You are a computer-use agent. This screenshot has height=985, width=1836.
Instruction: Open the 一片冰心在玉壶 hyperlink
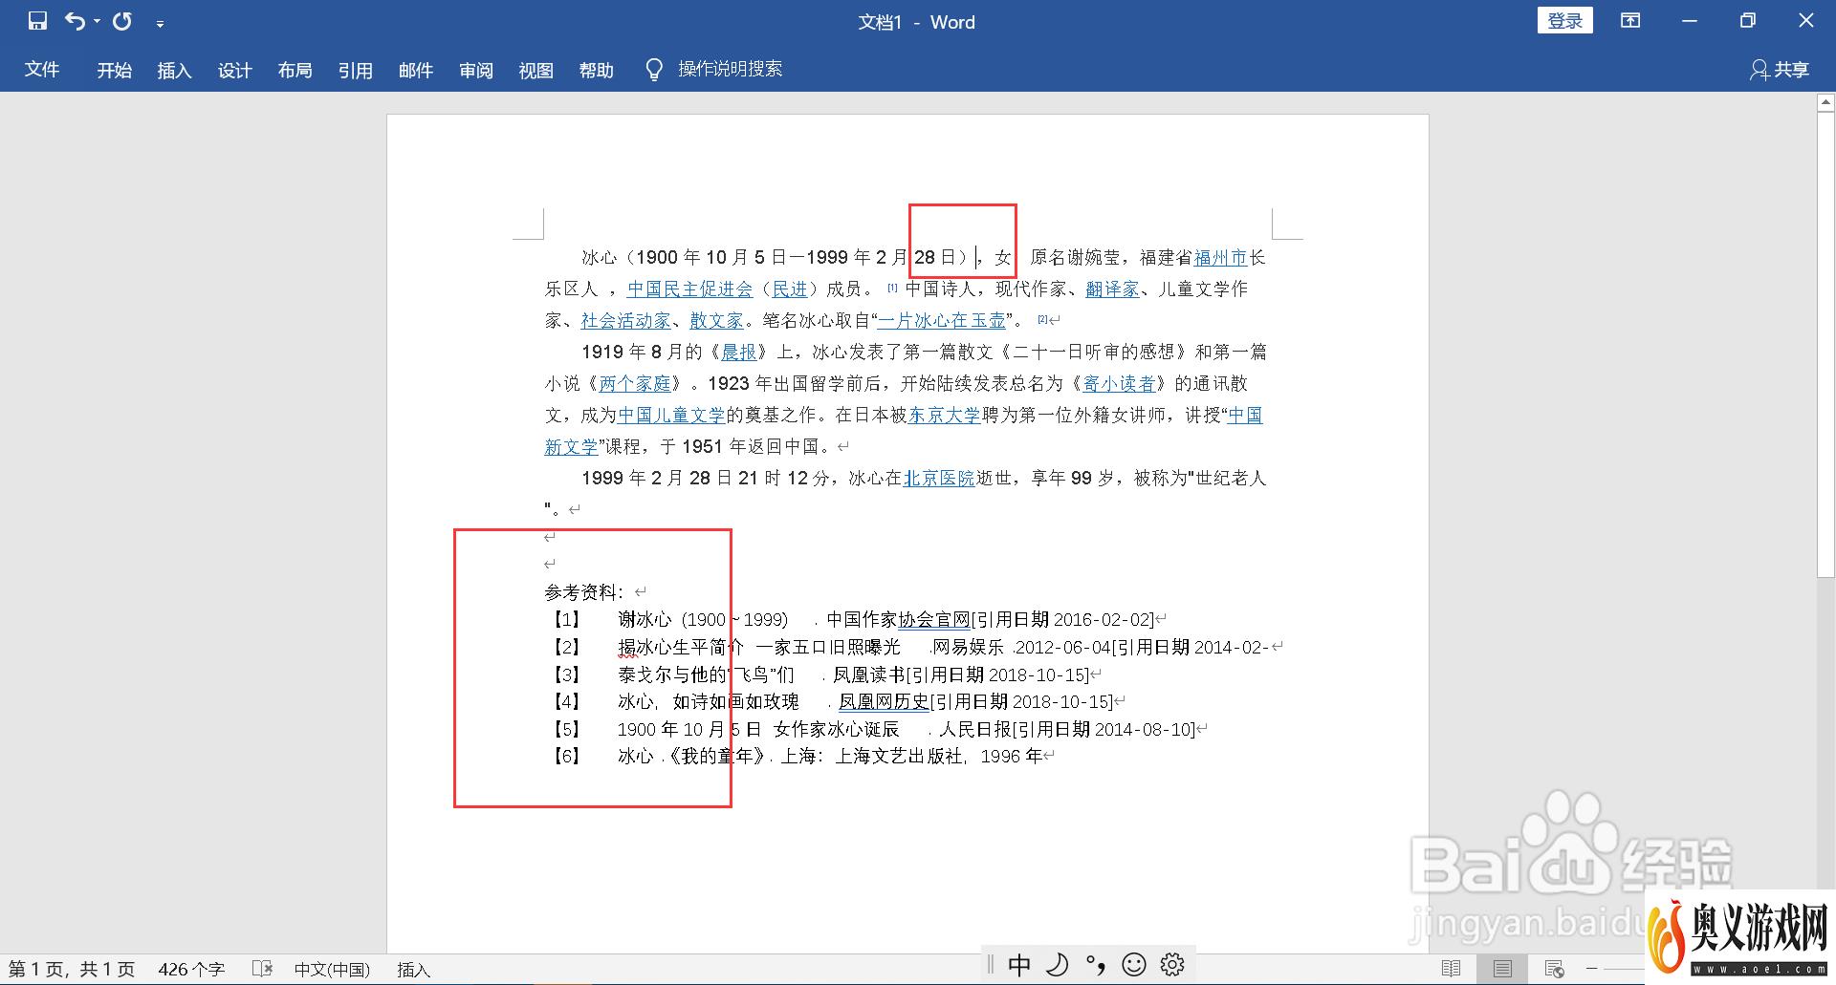[x=942, y=321]
